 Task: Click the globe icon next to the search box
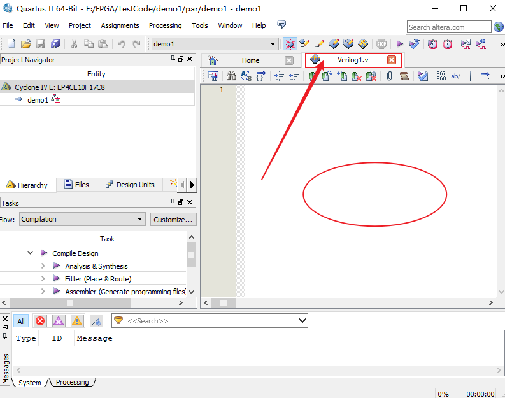point(499,27)
